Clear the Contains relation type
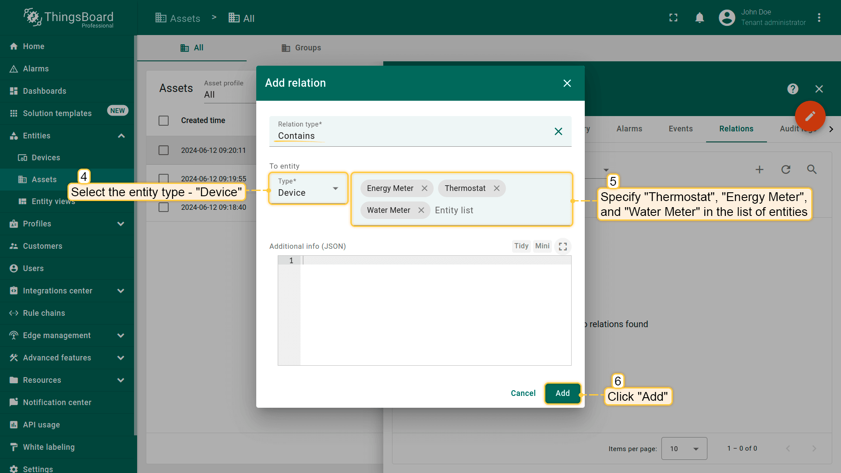 558,131
